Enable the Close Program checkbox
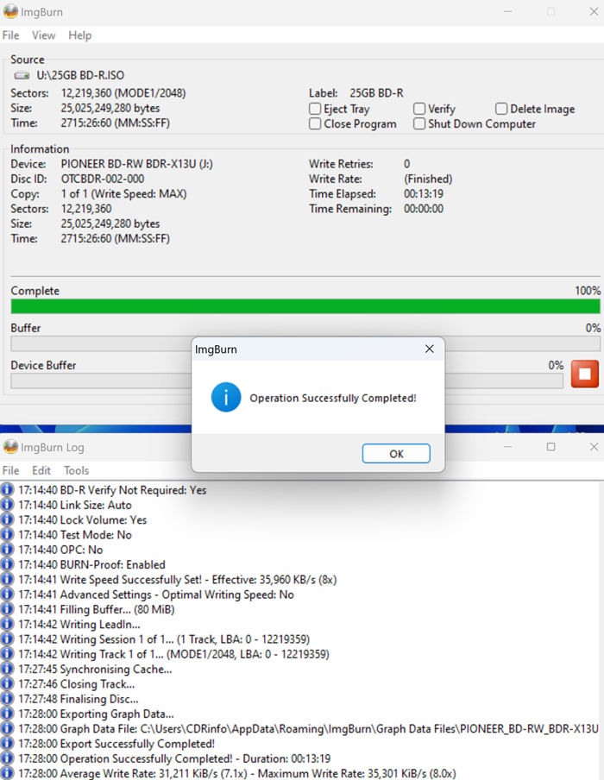Viewport: 604px width, 780px height. [315, 123]
